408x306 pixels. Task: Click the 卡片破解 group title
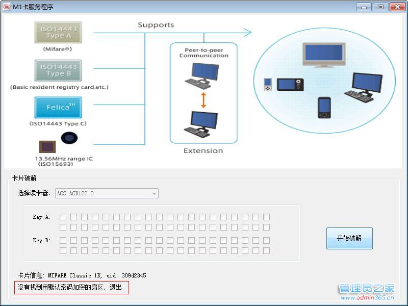[24, 178]
